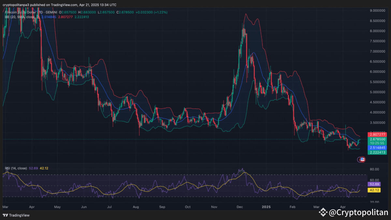Click purple 52.69 value in RSI legend

(x=34, y=168)
